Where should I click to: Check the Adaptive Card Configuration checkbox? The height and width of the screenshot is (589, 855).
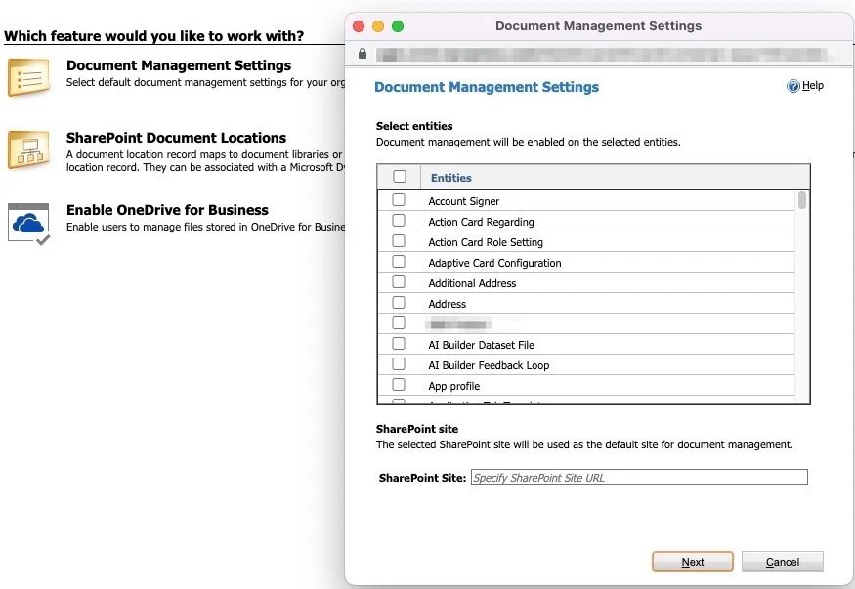pyautogui.click(x=399, y=262)
